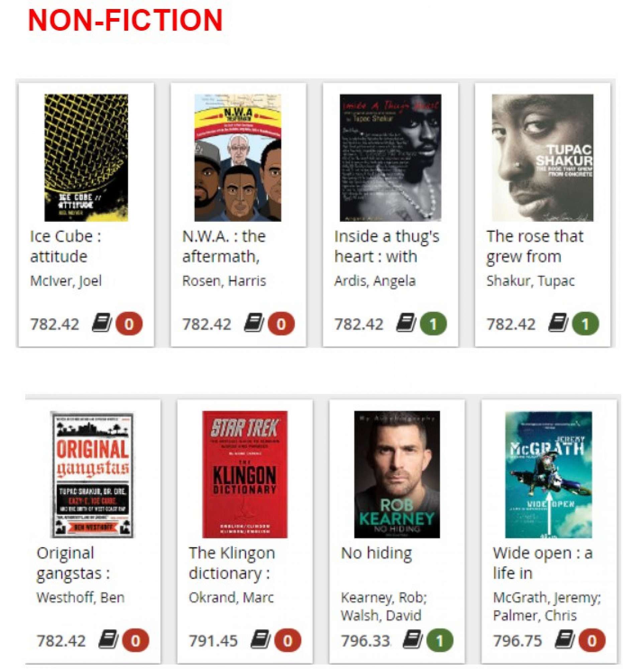Click the book icon under Original gangstas

108,640
